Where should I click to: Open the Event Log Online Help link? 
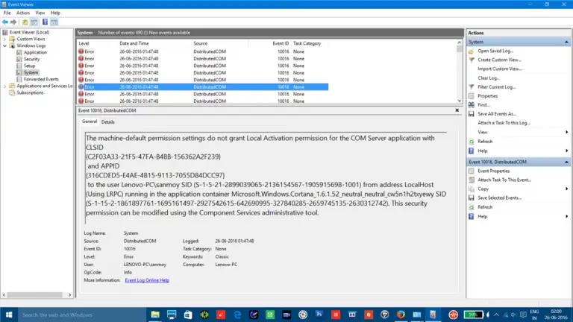click(147, 280)
